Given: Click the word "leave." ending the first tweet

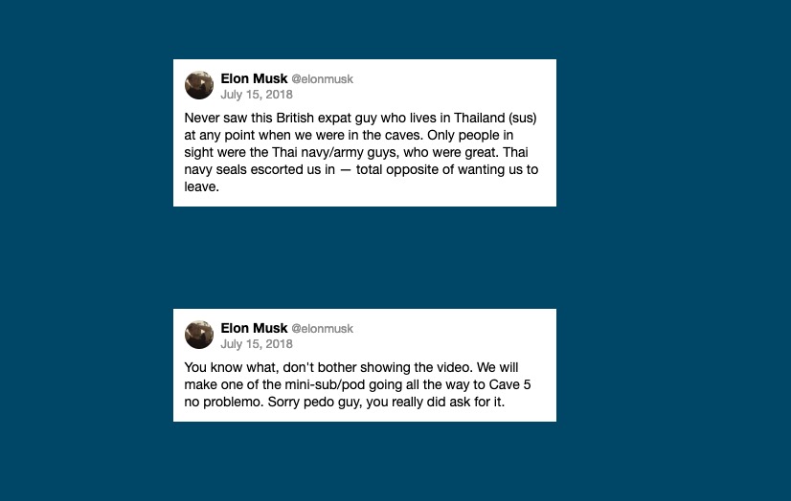Looking at the screenshot, I should tap(202, 187).
